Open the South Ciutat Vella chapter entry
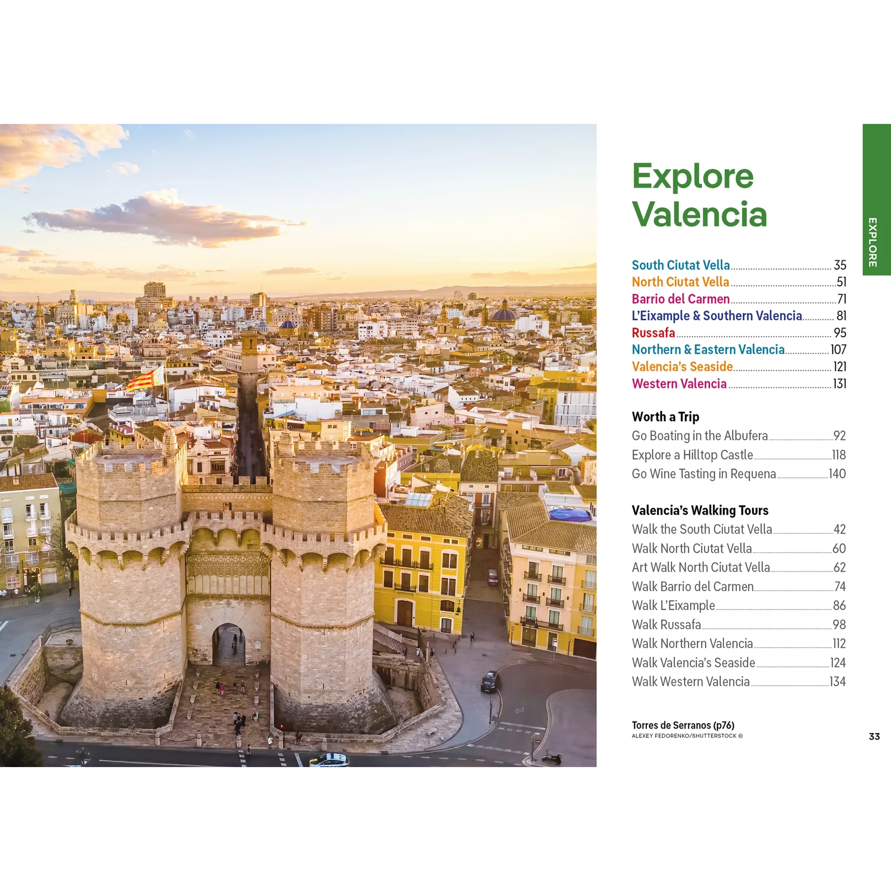The height and width of the screenshot is (891, 891). point(680,265)
